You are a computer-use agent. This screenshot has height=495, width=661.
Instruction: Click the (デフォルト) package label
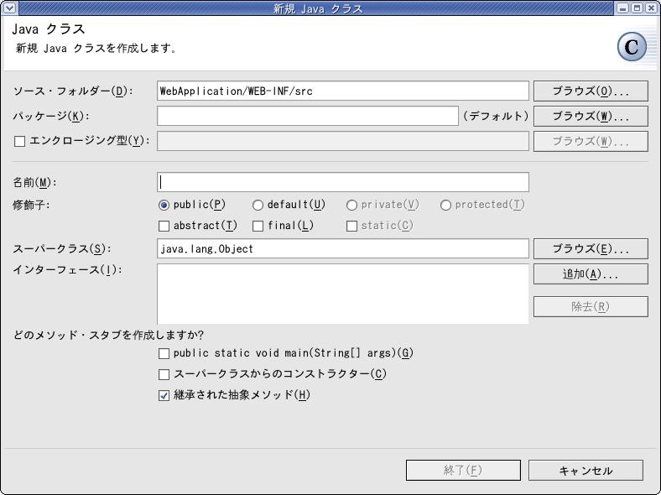(x=496, y=116)
